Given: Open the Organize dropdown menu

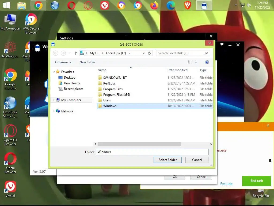Looking at the screenshot, I should coord(63,62).
